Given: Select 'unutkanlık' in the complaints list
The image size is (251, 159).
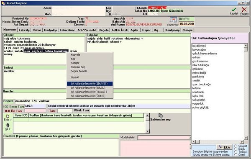Looking at the screenshot, I should pyautogui.click(x=198, y=92).
